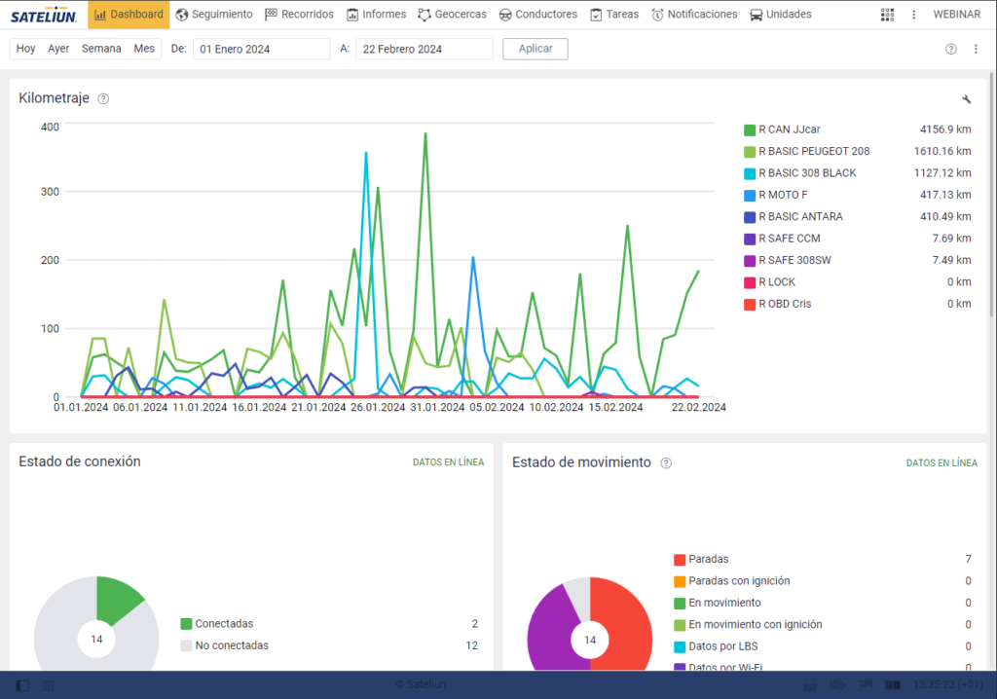Click the Sateliun logo

pyautogui.click(x=45, y=15)
